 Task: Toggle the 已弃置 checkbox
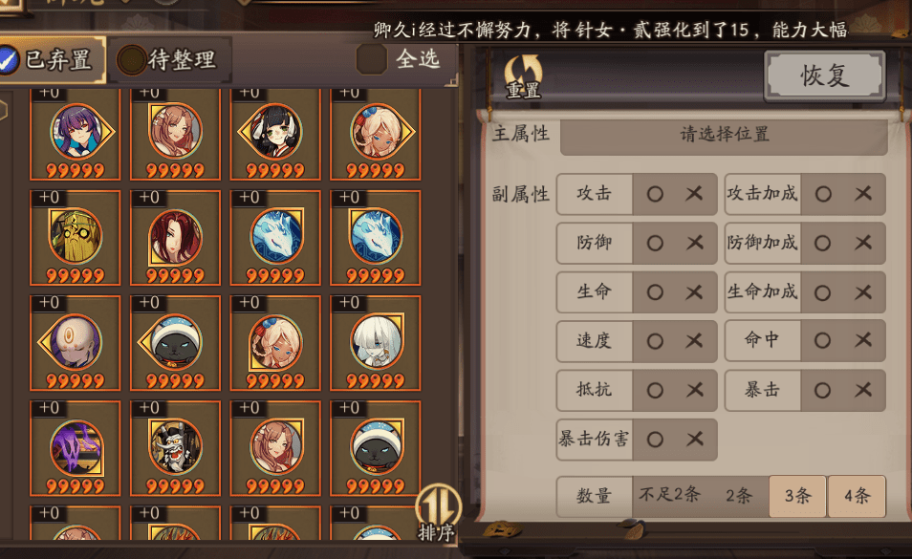pyautogui.click(x=9, y=60)
